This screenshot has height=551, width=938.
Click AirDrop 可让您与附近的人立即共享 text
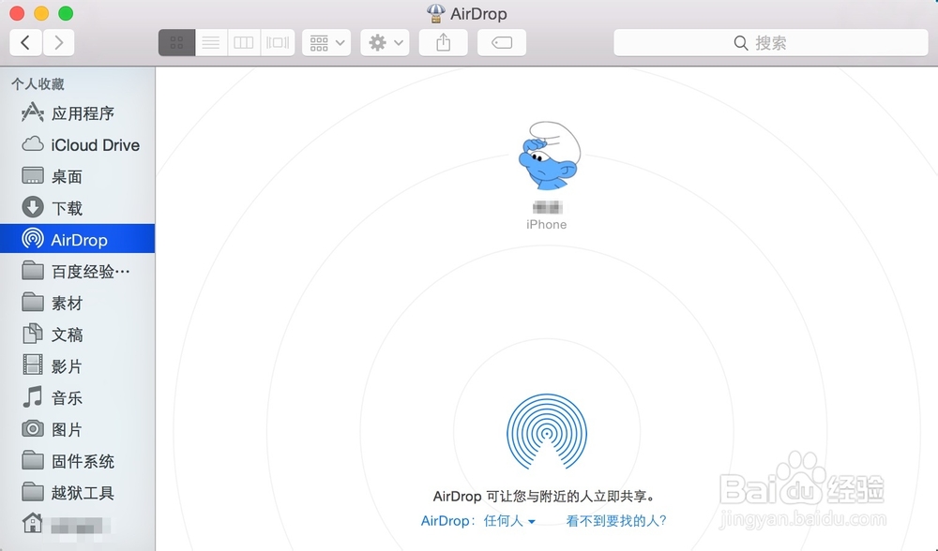pyautogui.click(x=544, y=497)
